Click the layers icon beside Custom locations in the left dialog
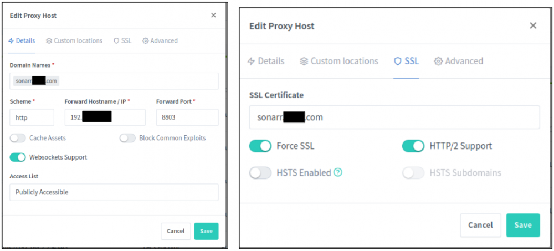The width and height of the screenshot is (554, 251). tap(49, 40)
